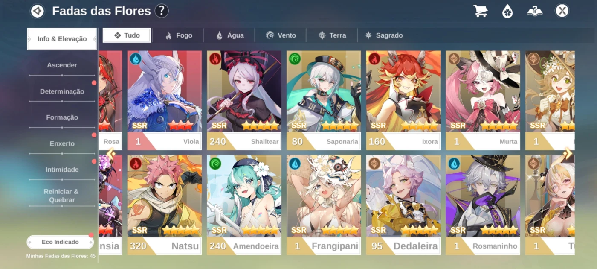Select the Shalltear fairy card
The image size is (597, 269).
(x=244, y=100)
